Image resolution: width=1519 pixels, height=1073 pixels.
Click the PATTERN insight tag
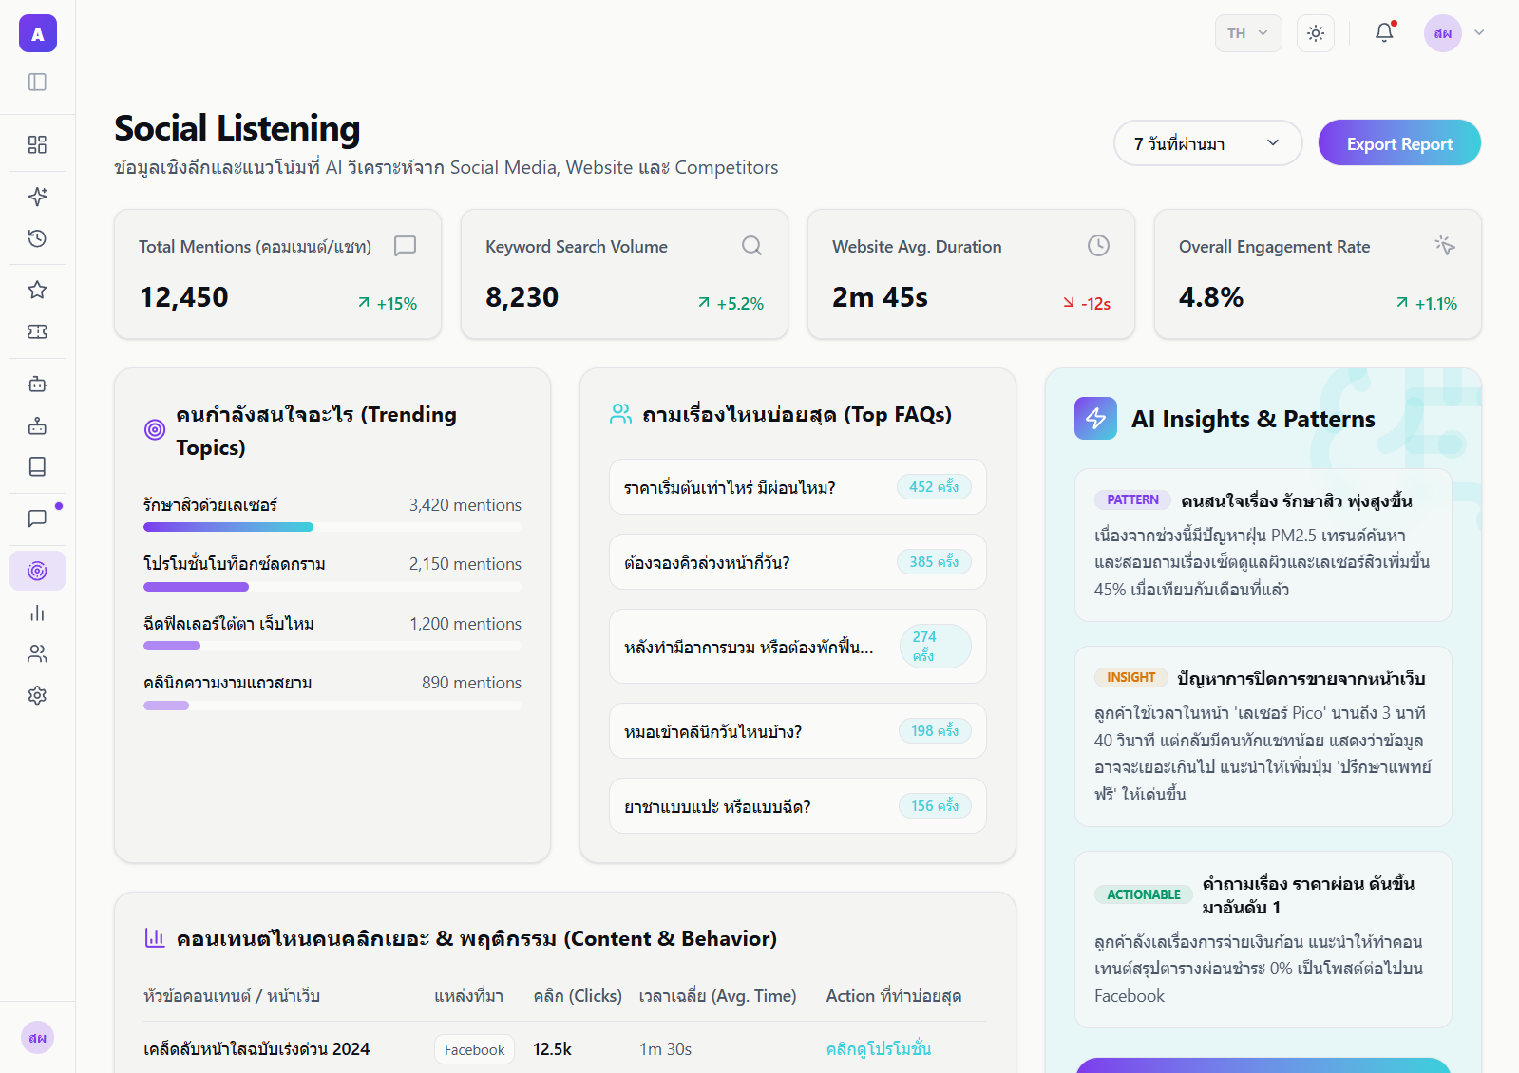coord(1132,499)
